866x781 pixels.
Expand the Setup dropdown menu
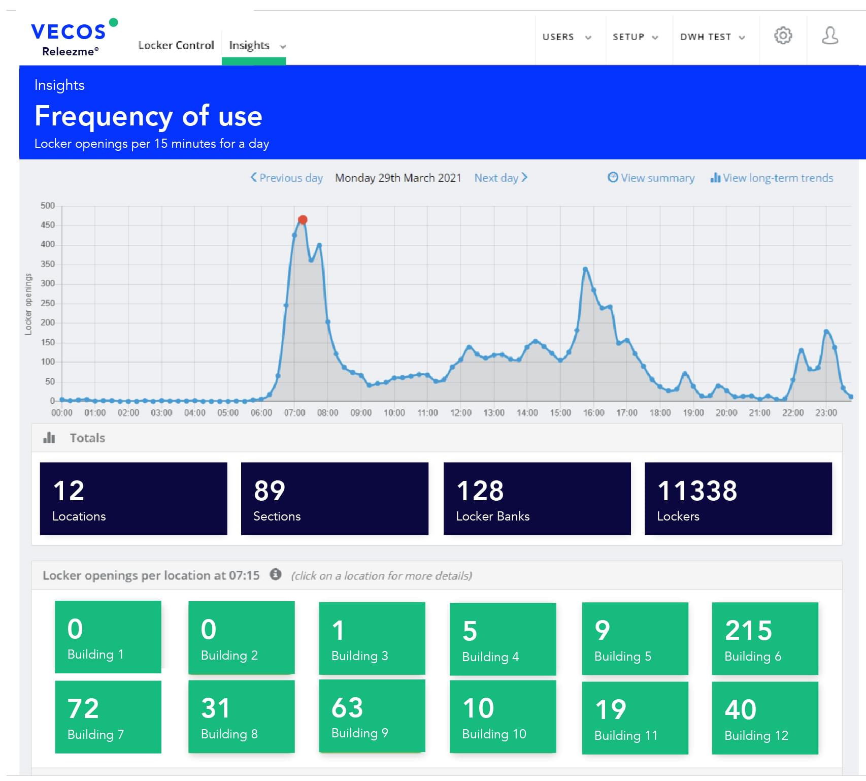[635, 37]
